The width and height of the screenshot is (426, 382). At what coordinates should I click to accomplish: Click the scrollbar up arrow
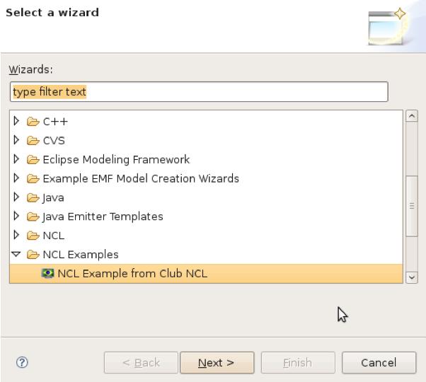413,115
